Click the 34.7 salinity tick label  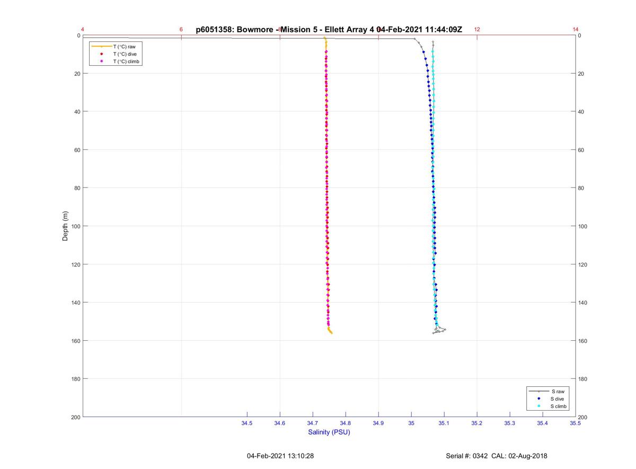pos(313,423)
